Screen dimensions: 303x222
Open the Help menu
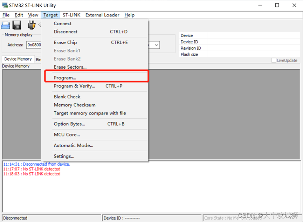click(x=129, y=15)
